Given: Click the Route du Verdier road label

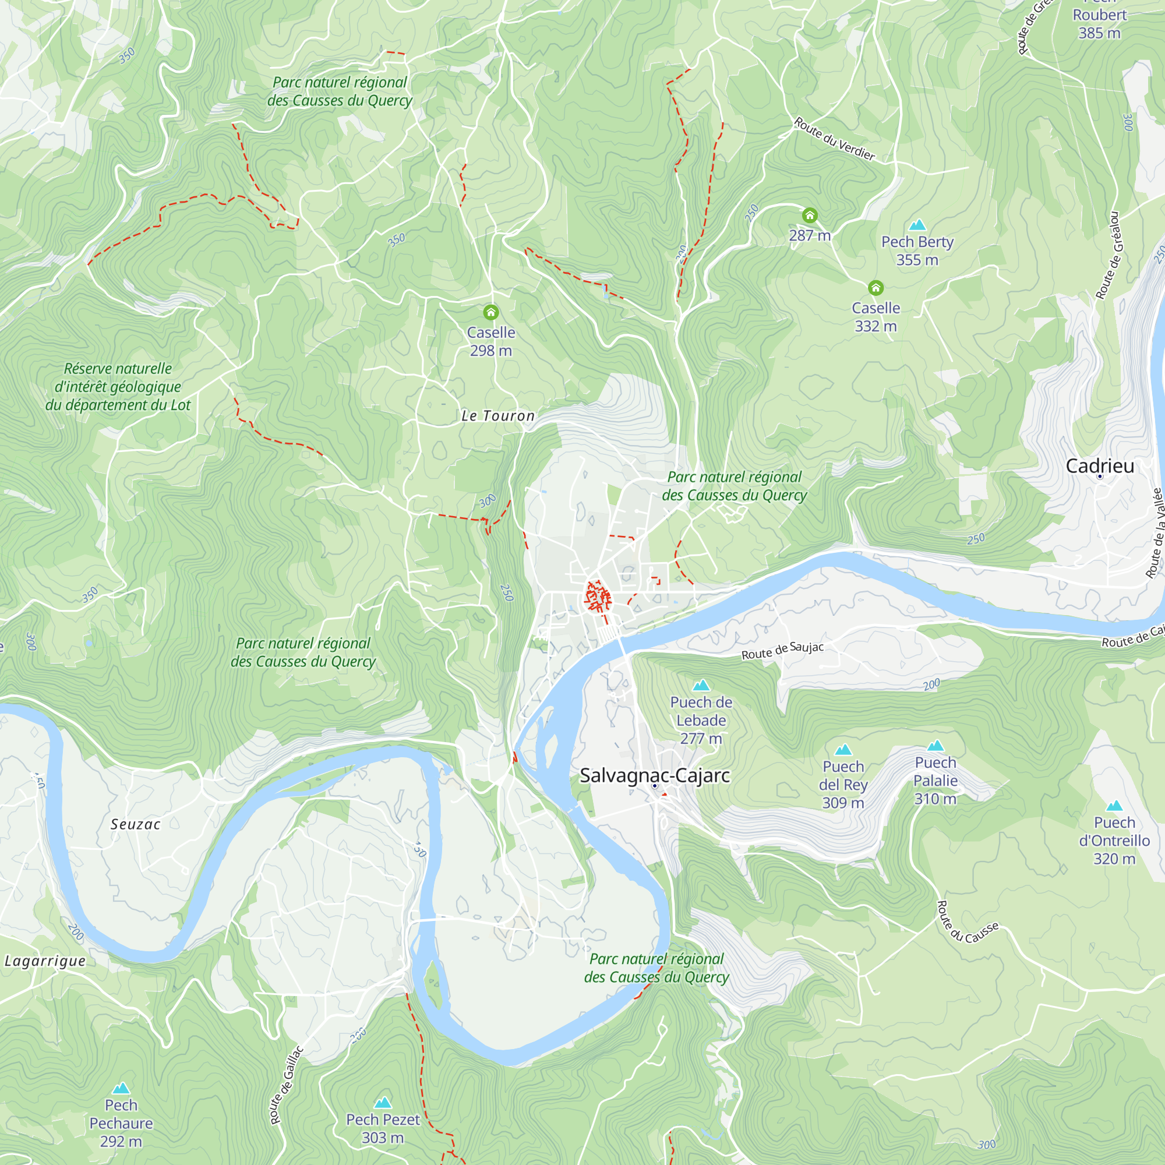Looking at the screenshot, I should [x=835, y=139].
